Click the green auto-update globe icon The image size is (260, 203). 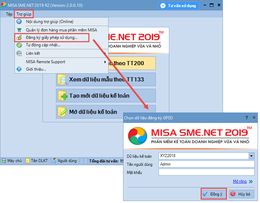[x=19, y=45]
